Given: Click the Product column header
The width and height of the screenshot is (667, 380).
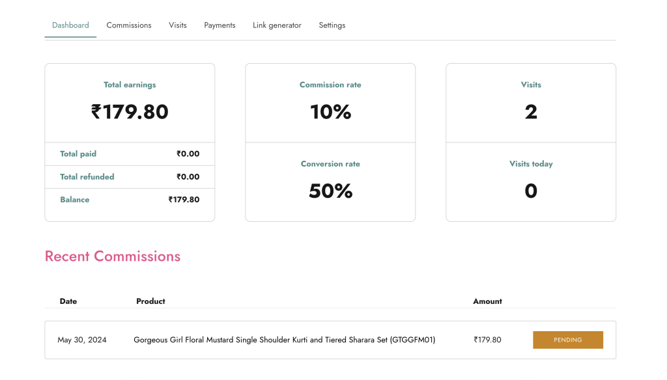Looking at the screenshot, I should (x=150, y=301).
